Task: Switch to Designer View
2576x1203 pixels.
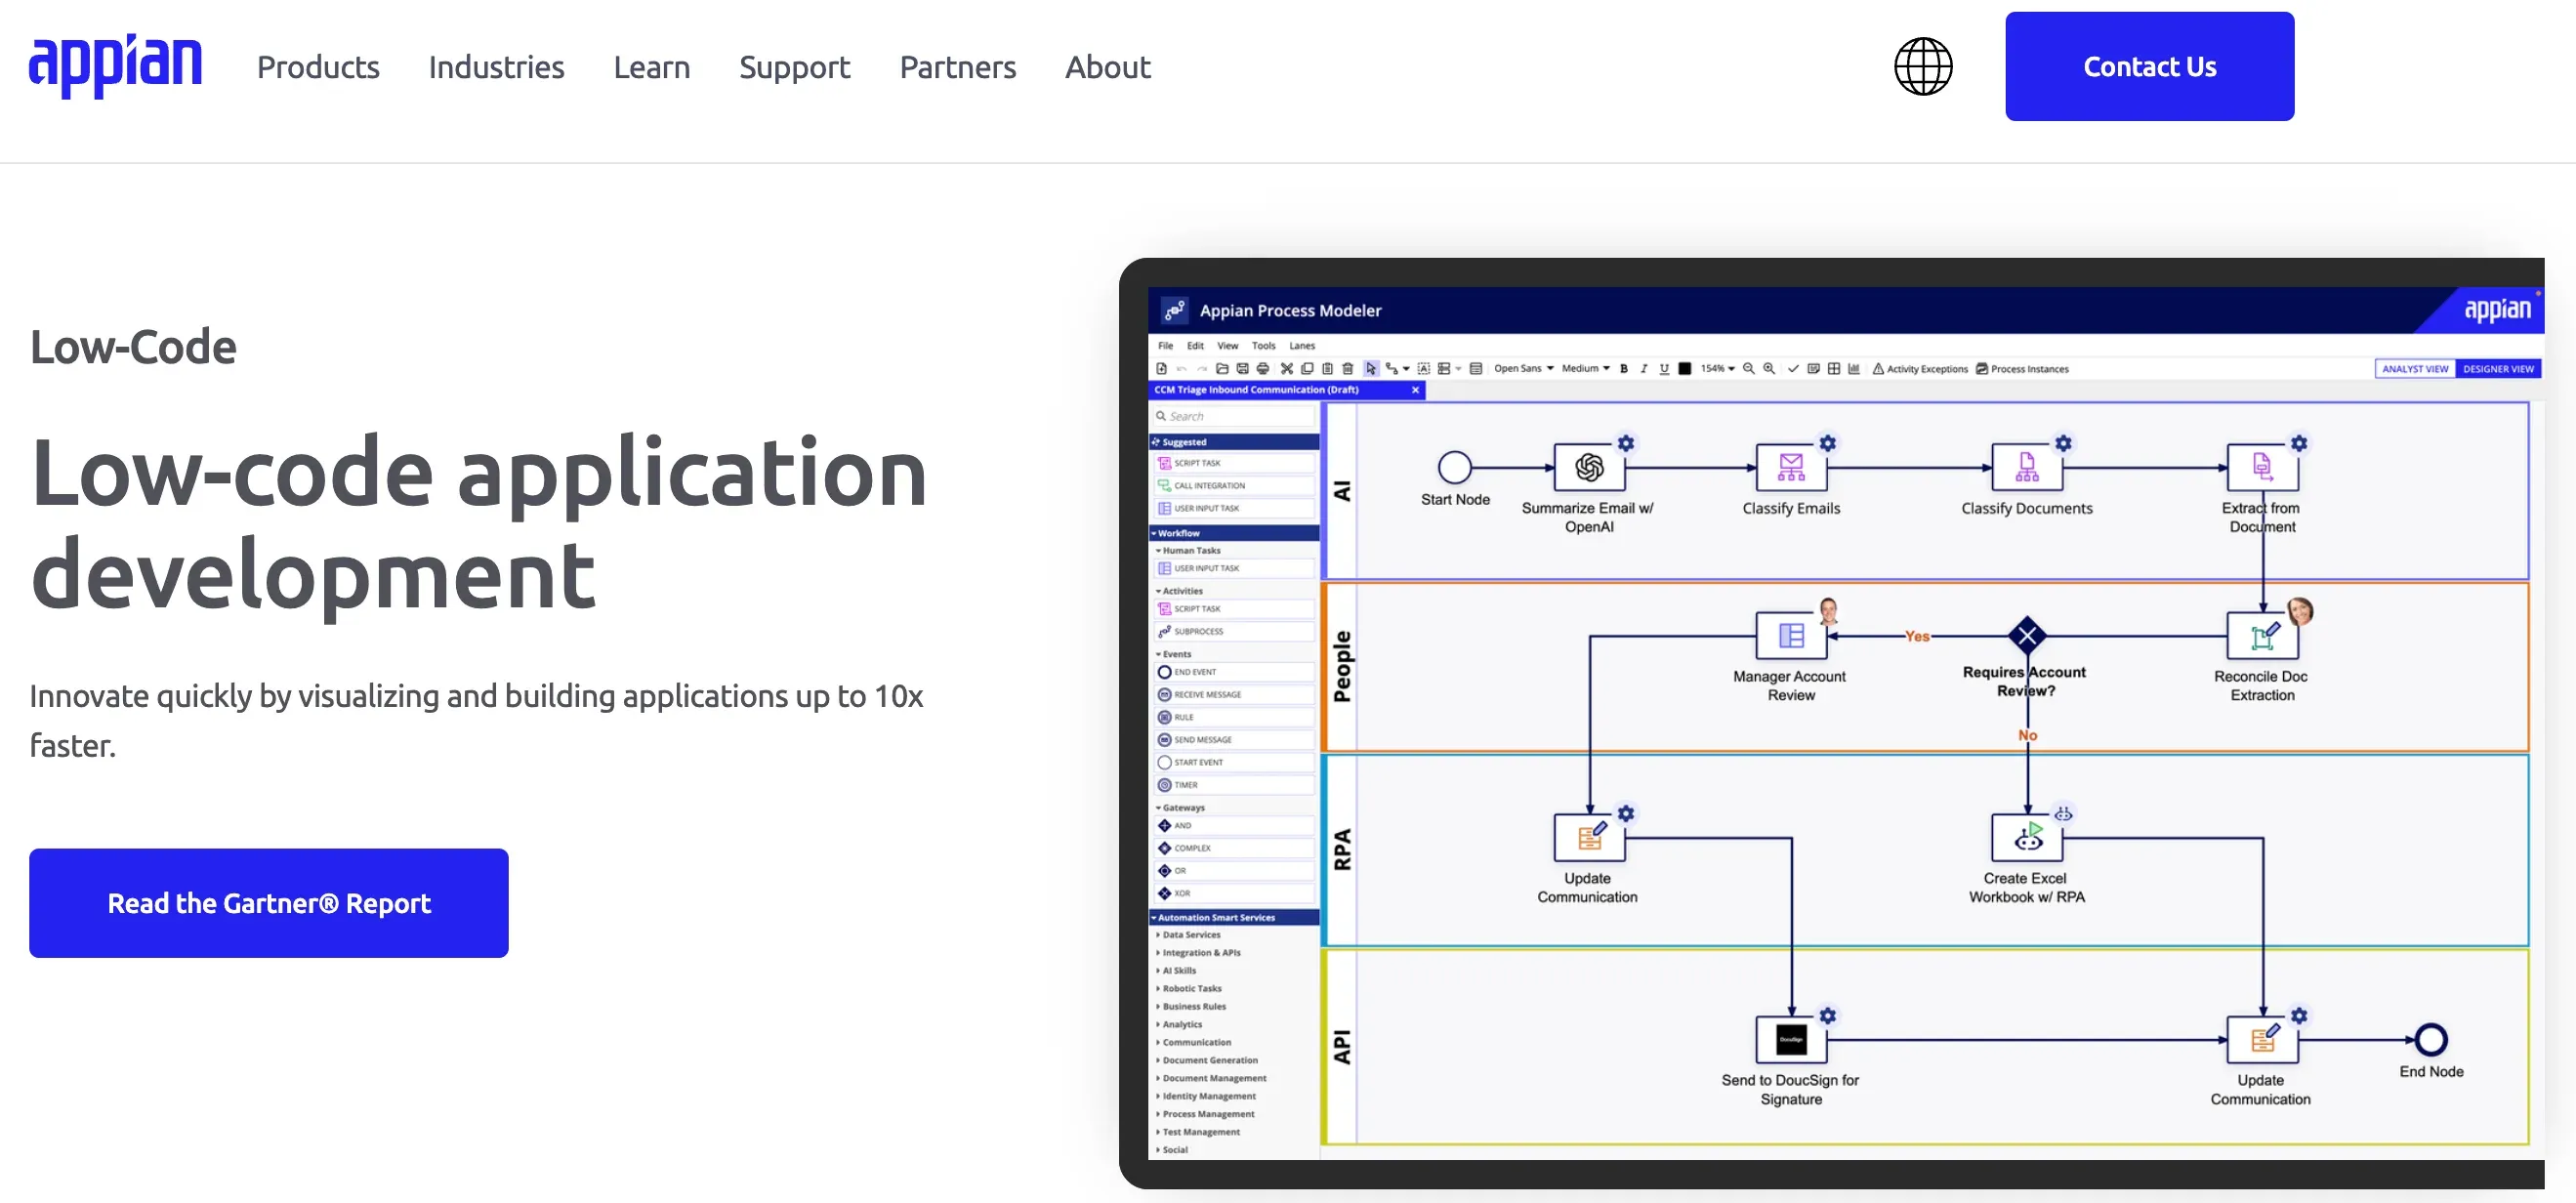Action: coord(2498,369)
